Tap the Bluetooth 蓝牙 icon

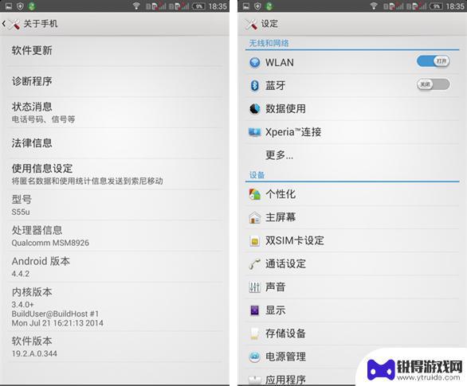[x=255, y=86]
